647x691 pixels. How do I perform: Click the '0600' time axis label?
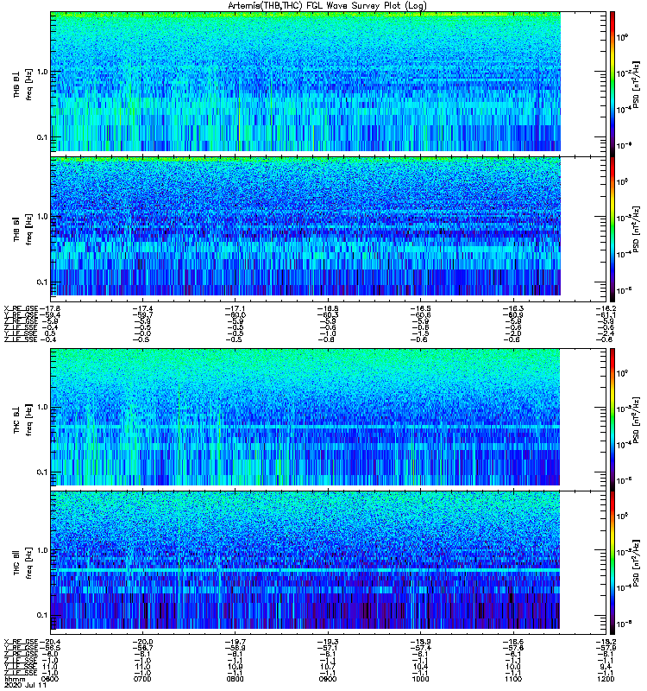pyautogui.click(x=49, y=679)
